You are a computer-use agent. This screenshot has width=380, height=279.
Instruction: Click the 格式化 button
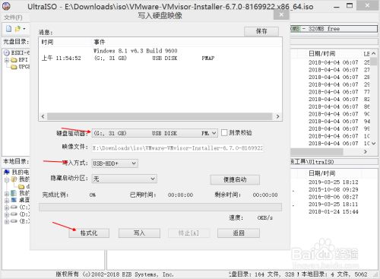pos(89,233)
